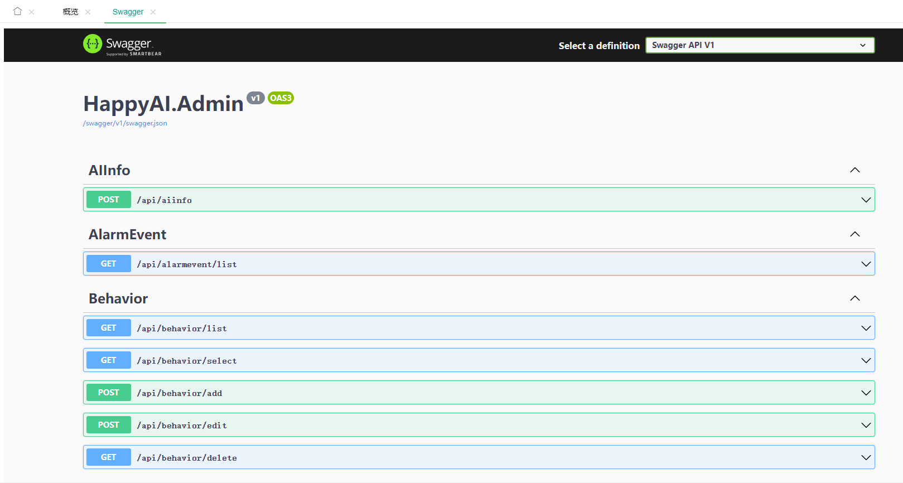This screenshot has width=903, height=483.
Task: Click the GET button for /api/behavior/select
Action: (109, 360)
